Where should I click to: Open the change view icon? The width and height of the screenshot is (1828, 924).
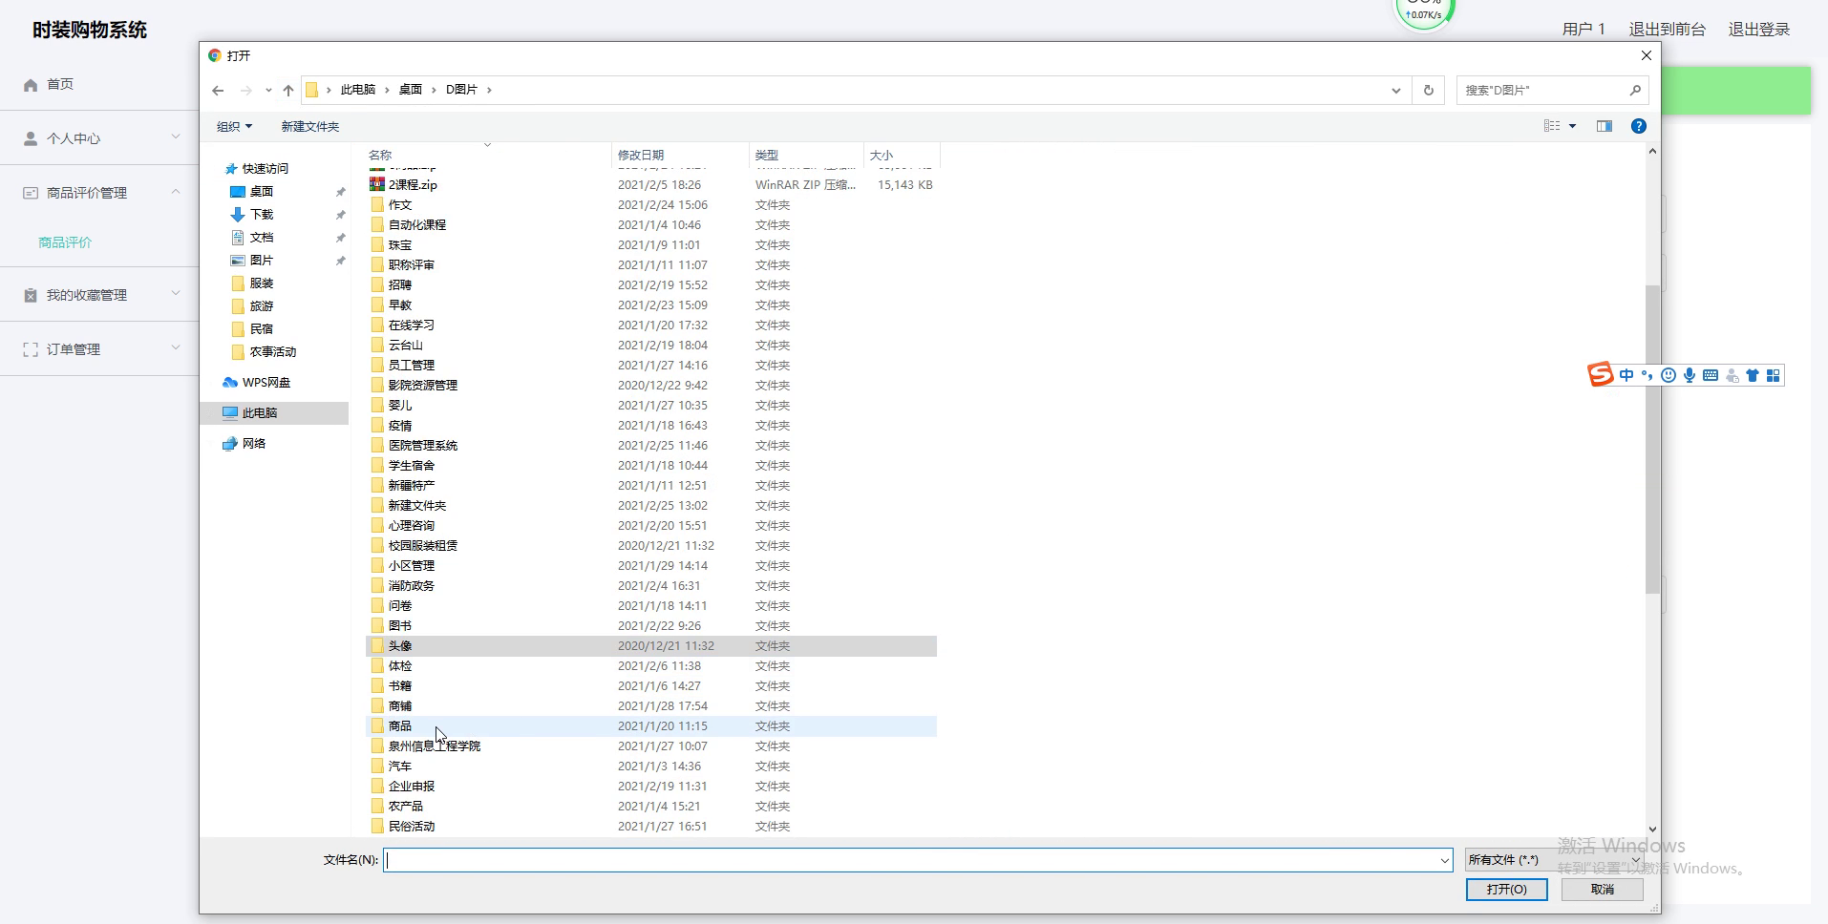click(1552, 126)
